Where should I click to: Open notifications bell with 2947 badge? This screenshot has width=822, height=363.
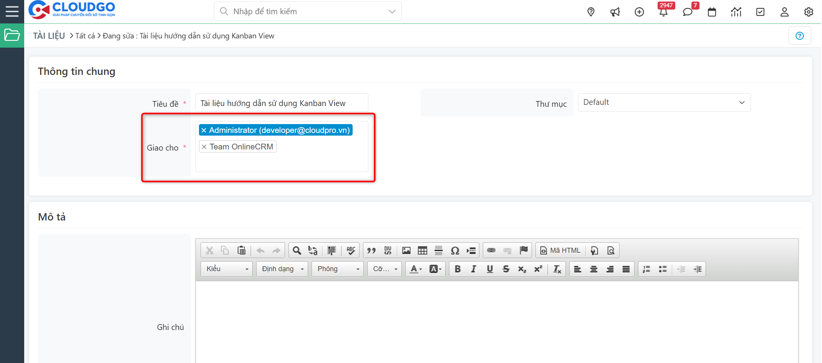(663, 12)
